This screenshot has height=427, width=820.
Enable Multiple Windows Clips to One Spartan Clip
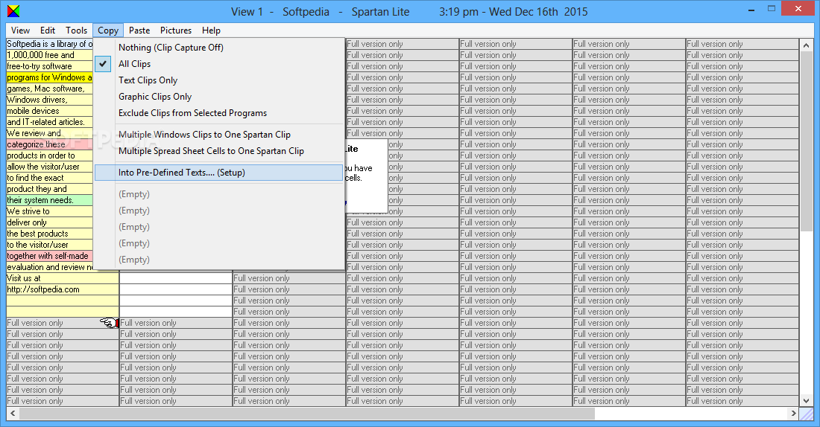point(218,135)
